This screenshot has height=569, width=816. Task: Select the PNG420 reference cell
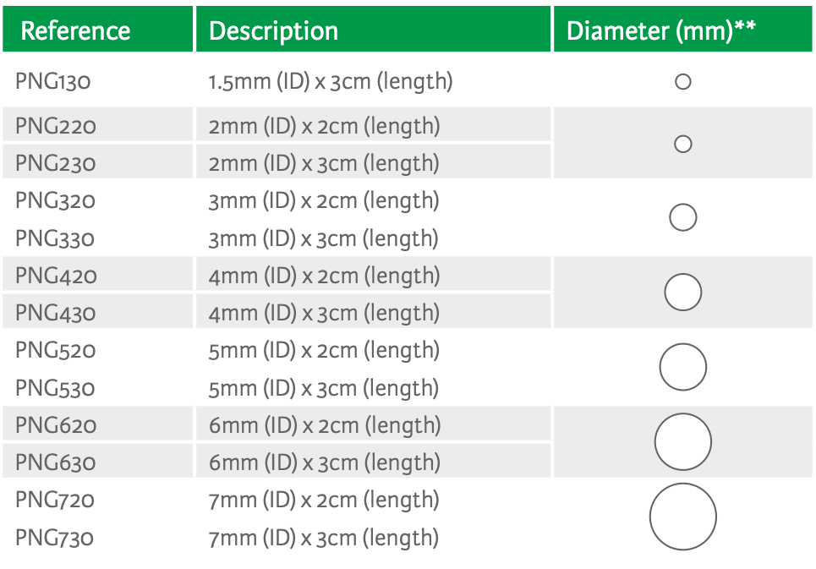pos(56,276)
